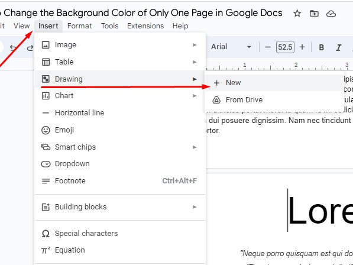This screenshot has width=353, height=265.
Task: Click the Footnote lines icon
Action: pyautogui.click(x=46, y=181)
